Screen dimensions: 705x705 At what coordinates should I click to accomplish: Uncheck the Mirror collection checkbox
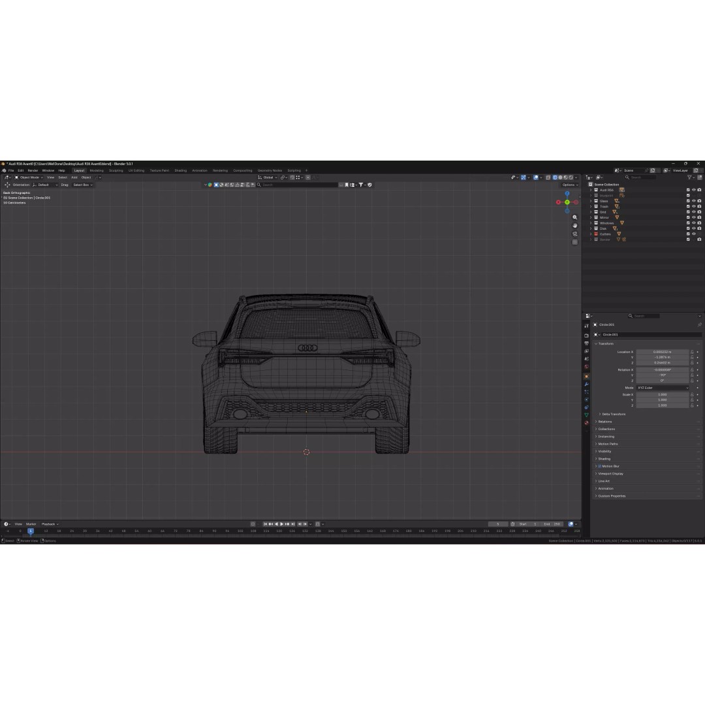click(688, 217)
